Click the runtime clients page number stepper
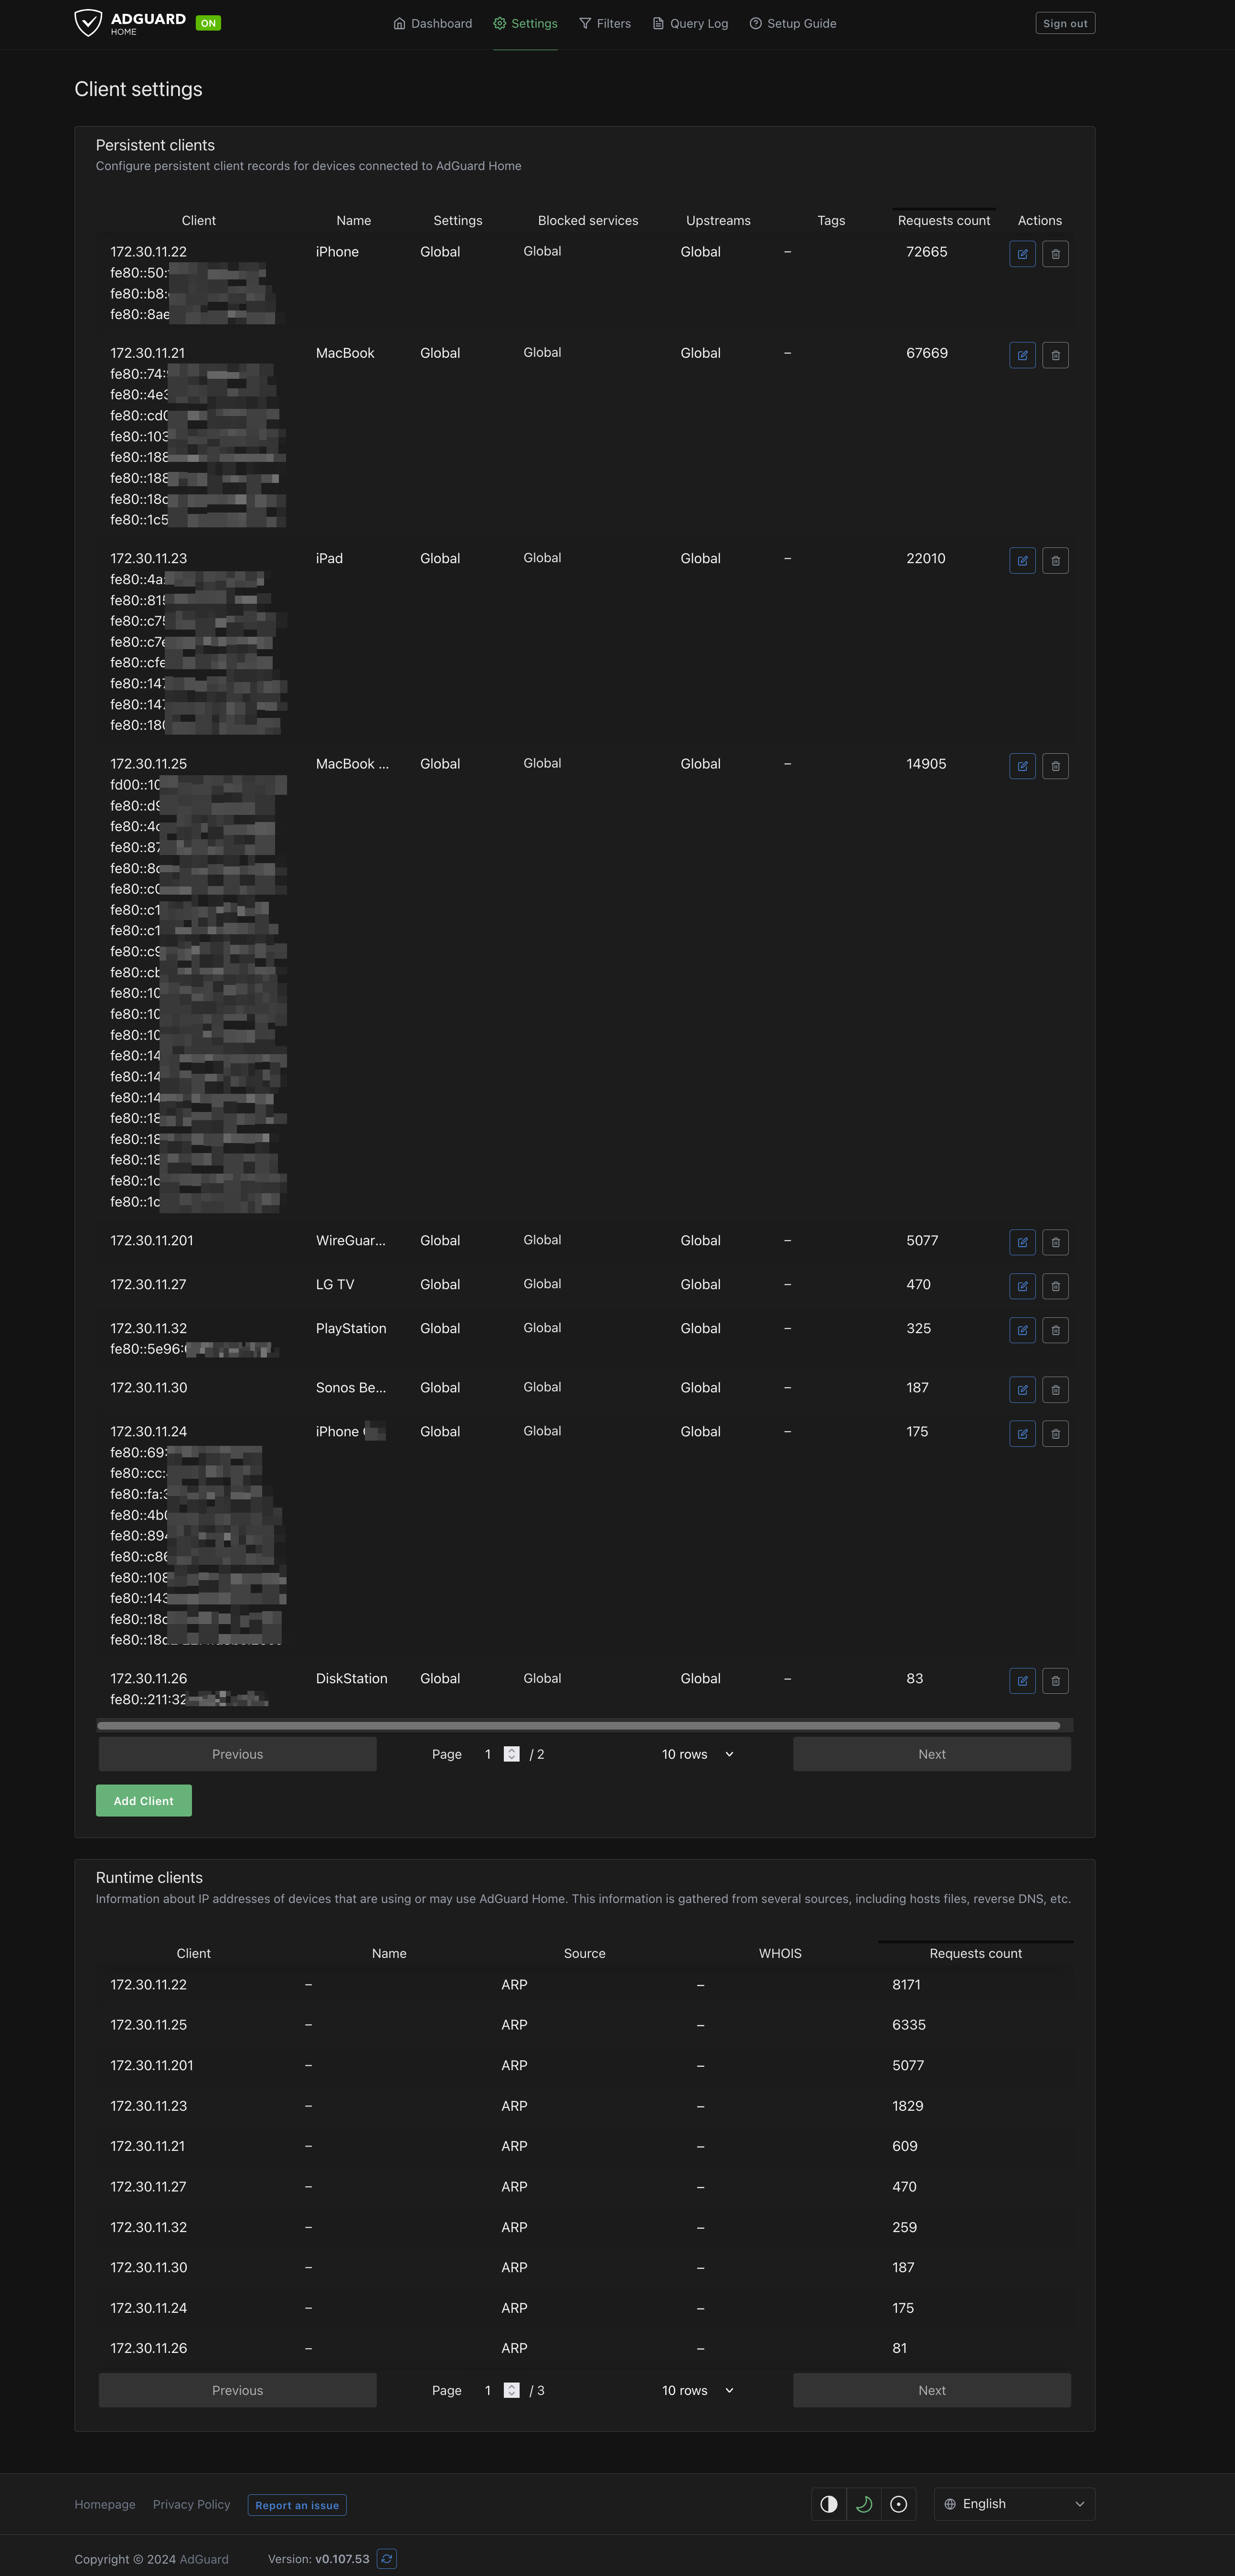The height and width of the screenshot is (2576, 1235). click(x=511, y=2390)
